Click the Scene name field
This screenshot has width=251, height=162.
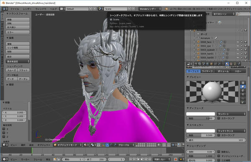[x=115, y=9]
